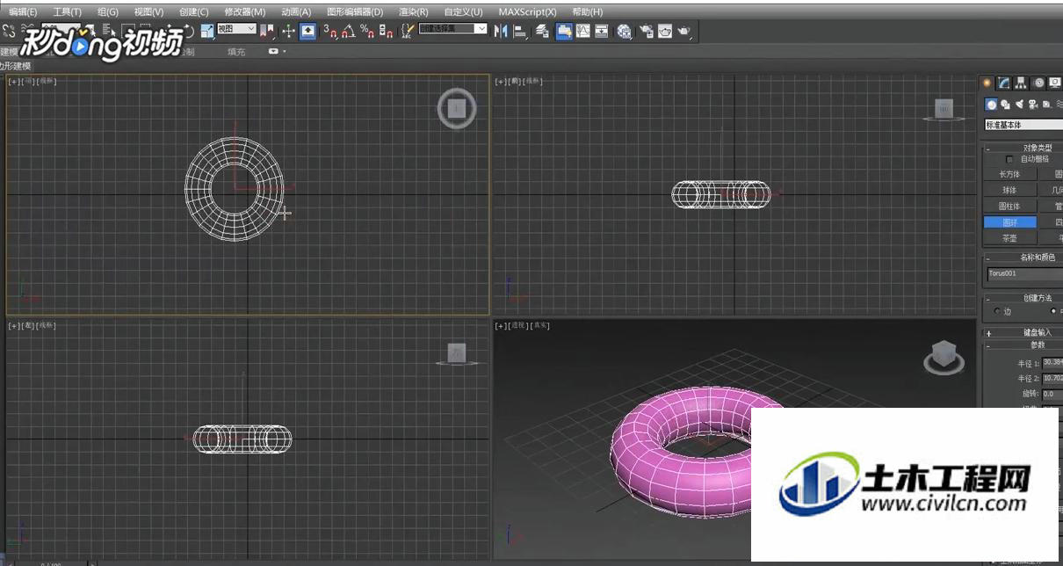Open the Rendered Frame Window icon
The width and height of the screenshot is (1063, 566).
(665, 31)
